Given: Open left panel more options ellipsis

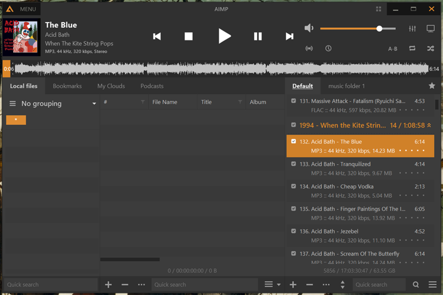Looking at the screenshot, I should pyautogui.click(x=141, y=284).
